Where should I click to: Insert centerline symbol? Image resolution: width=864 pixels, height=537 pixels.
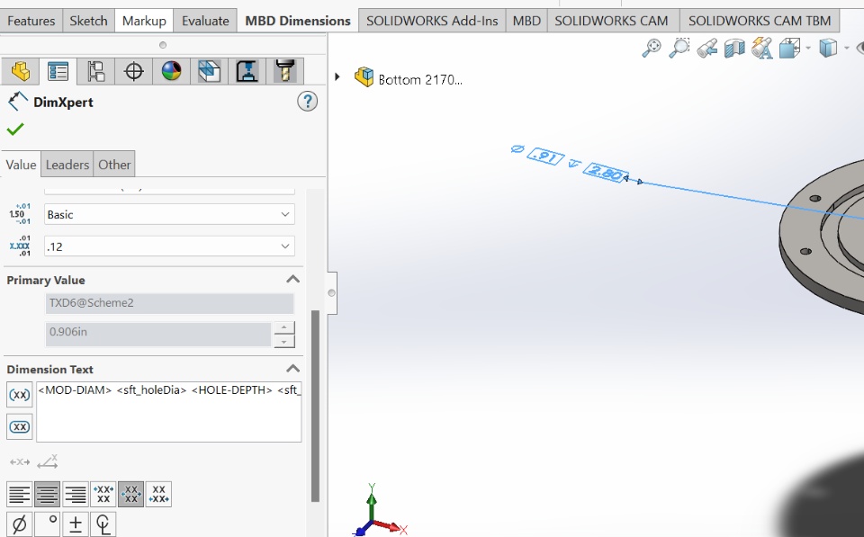(103, 524)
